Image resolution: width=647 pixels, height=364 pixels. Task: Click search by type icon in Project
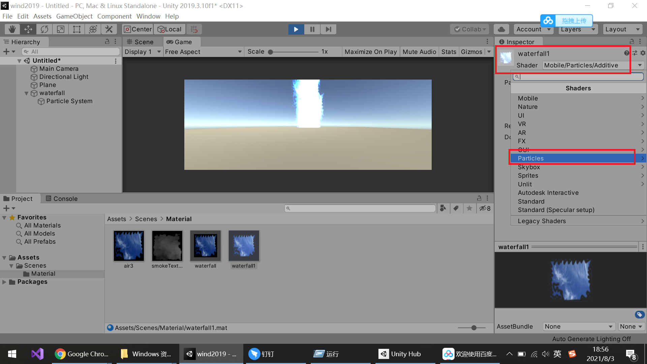(443, 208)
